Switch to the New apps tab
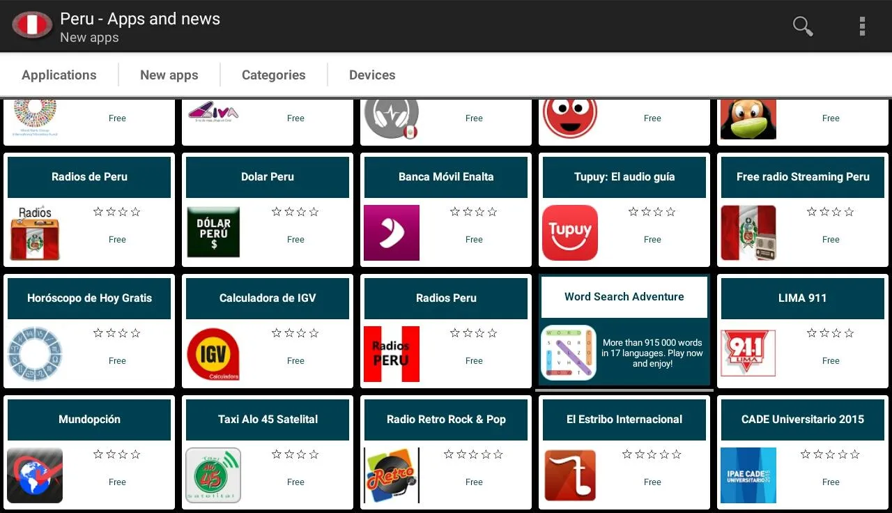Viewport: 892px width, 513px height. tap(169, 75)
